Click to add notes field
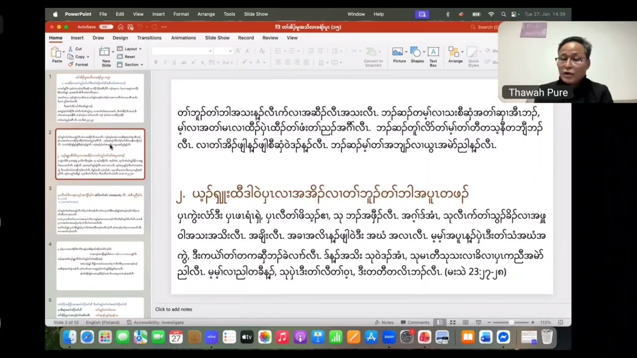This screenshot has height=358, width=637. (173, 309)
